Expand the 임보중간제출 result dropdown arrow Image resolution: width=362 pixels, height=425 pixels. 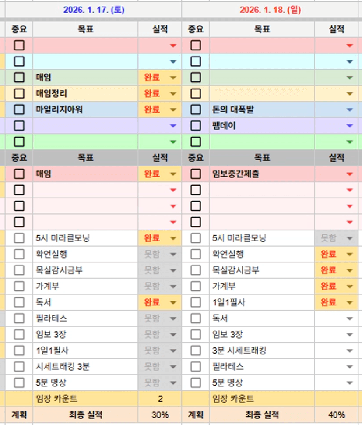tap(349, 174)
